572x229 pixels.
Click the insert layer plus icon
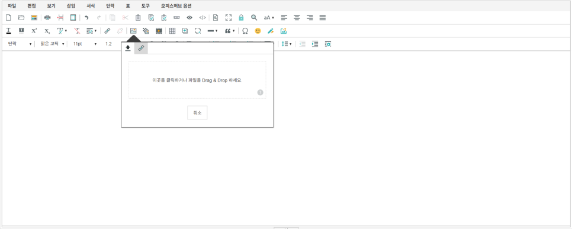pos(185,31)
